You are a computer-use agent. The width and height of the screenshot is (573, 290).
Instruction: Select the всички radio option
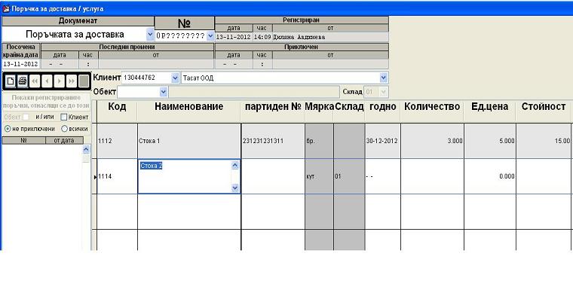pyautogui.click(x=64, y=129)
